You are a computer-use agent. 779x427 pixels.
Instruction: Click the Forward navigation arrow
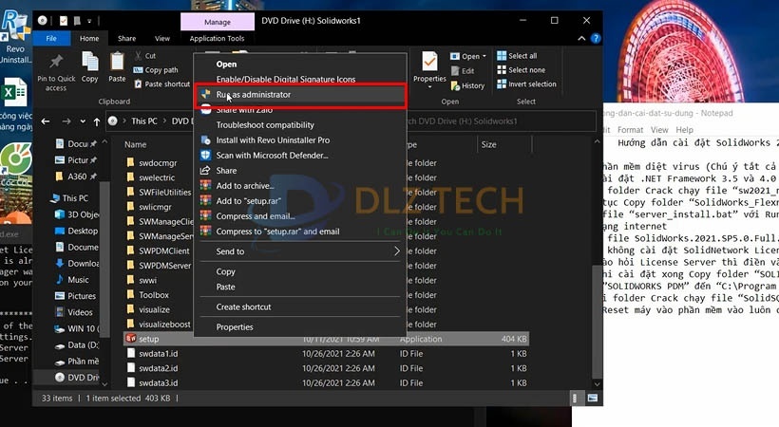[66, 121]
